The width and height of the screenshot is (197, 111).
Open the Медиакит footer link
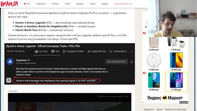click(149, 109)
